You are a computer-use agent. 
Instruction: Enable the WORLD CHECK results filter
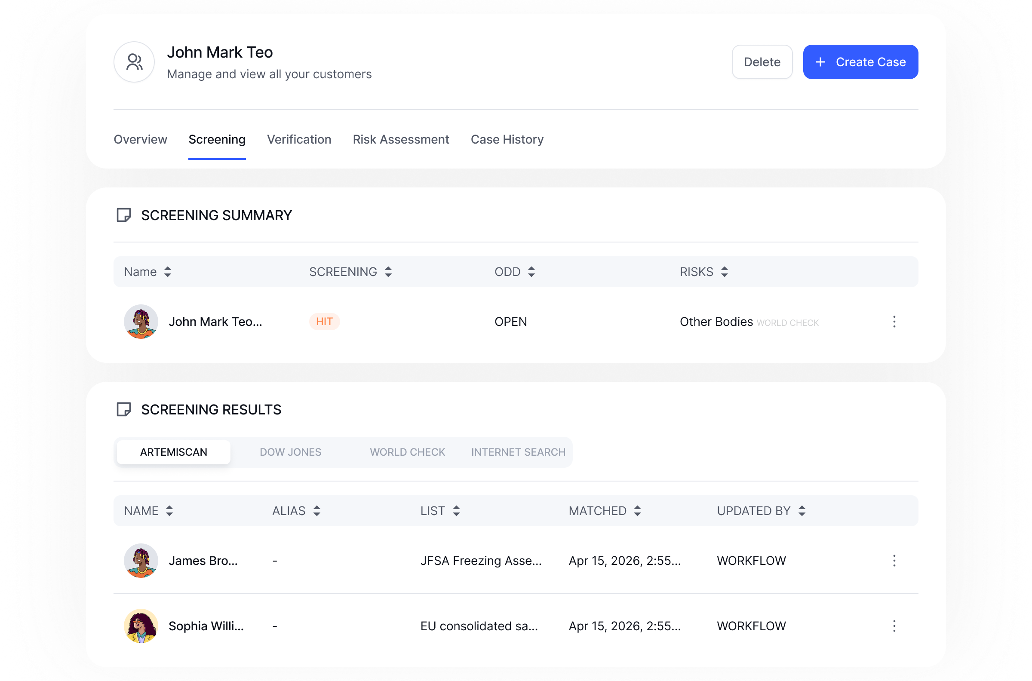(407, 452)
